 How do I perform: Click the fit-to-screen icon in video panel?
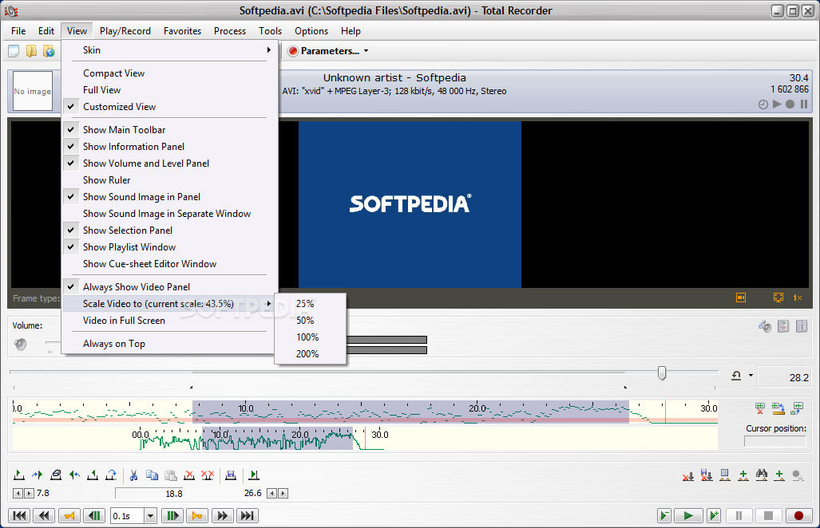tap(778, 297)
